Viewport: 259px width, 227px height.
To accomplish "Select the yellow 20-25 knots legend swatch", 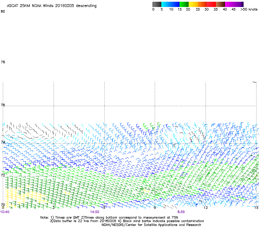I will [193, 4].
